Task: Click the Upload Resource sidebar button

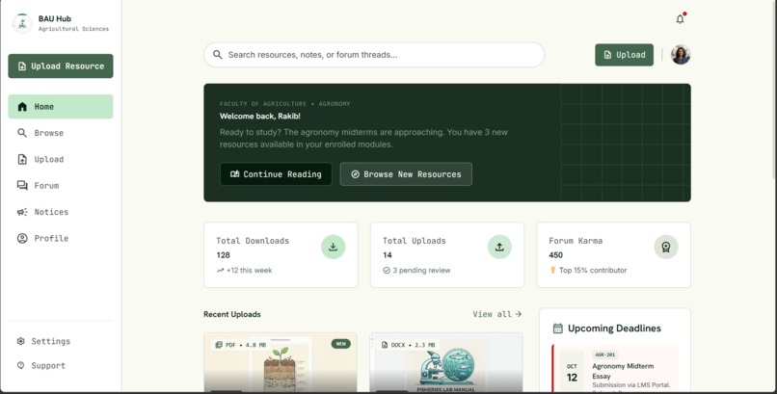Action: (x=61, y=66)
